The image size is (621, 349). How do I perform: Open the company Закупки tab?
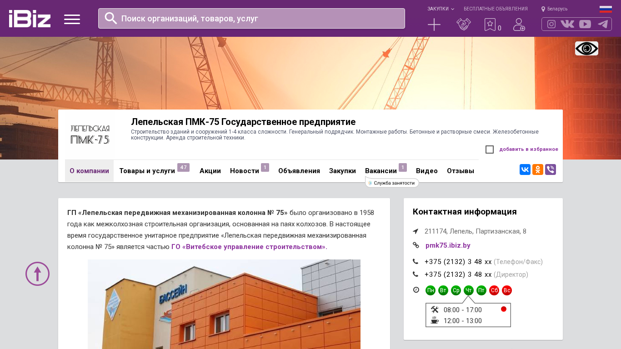pos(342,171)
